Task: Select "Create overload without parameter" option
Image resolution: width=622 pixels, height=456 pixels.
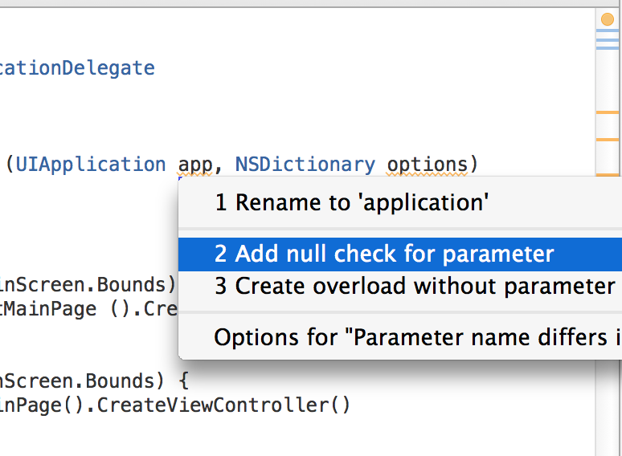Action: coord(414,286)
